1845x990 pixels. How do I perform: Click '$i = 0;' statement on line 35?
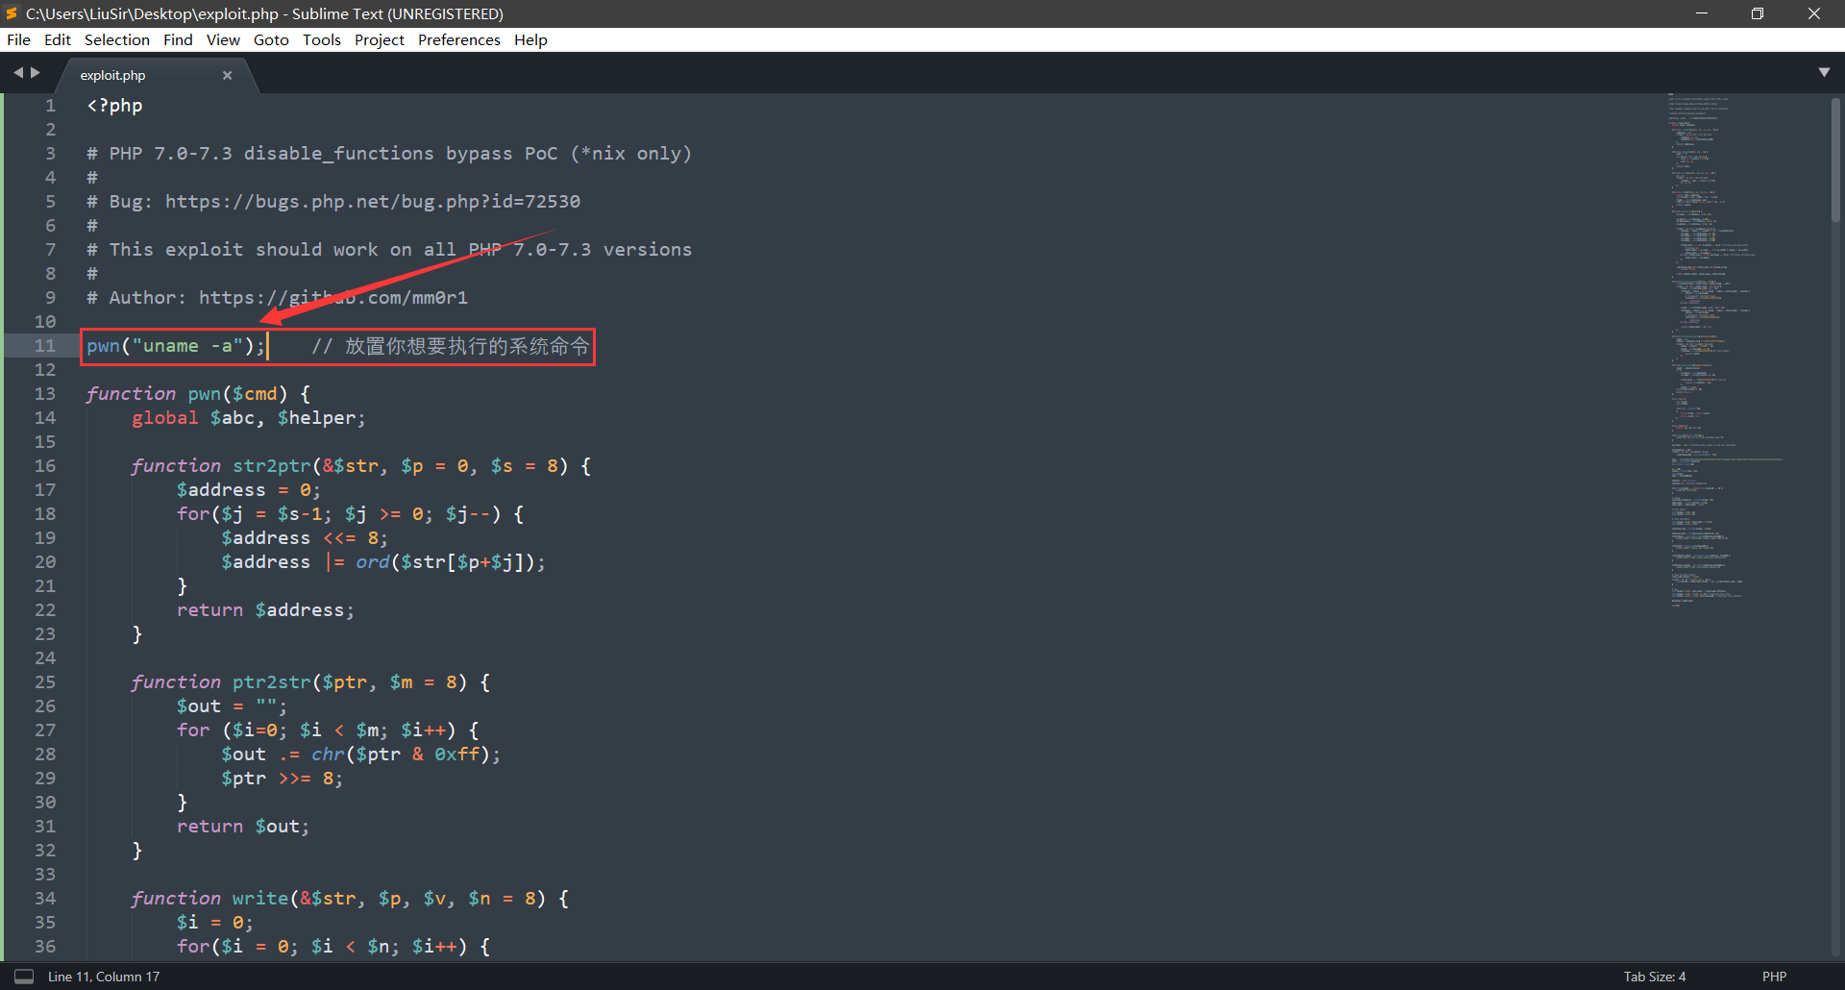[x=215, y=923]
